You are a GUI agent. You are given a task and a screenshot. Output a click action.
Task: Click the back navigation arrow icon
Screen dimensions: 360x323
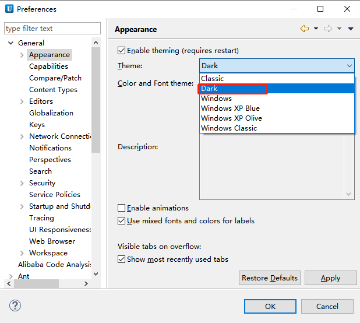click(305, 29)
